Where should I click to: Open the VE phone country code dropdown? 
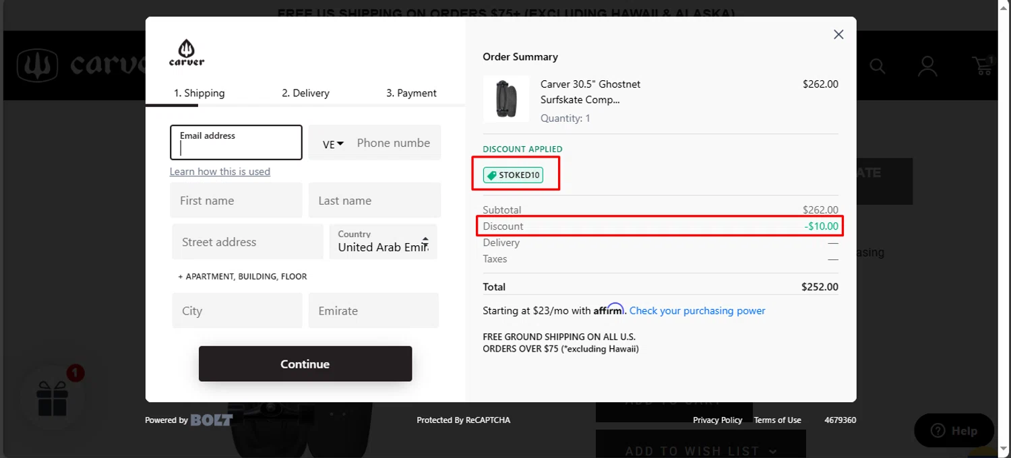(x=333, y=144)
